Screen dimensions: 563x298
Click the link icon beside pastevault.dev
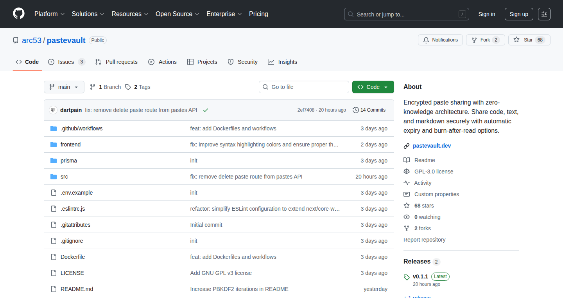[407, 146]
